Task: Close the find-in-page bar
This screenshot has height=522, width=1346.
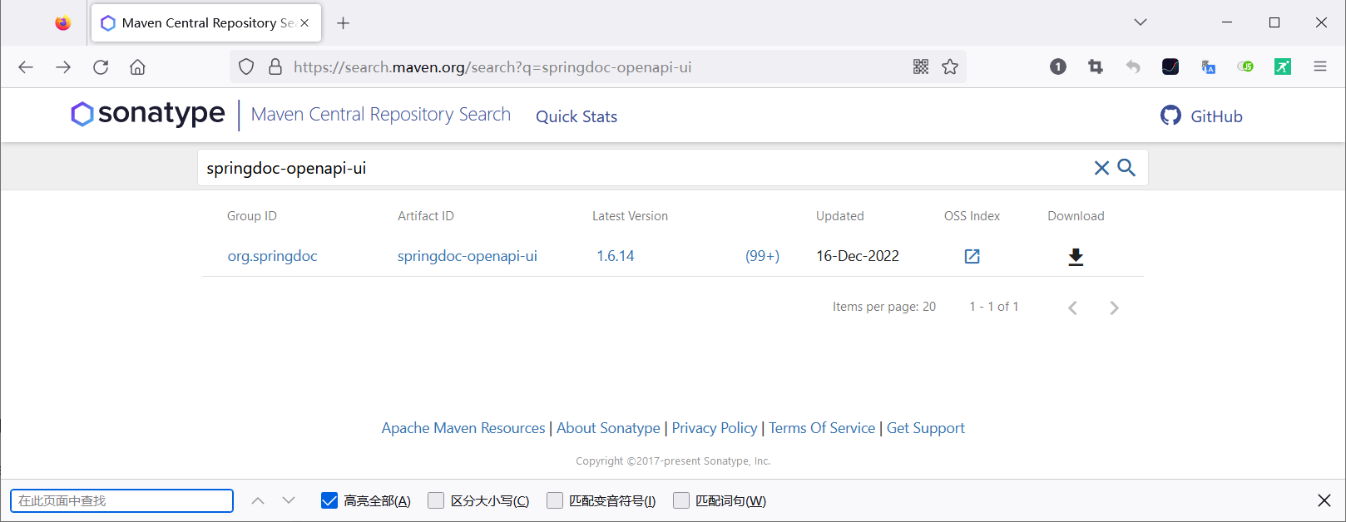Action: click(x=1324, y=500)
